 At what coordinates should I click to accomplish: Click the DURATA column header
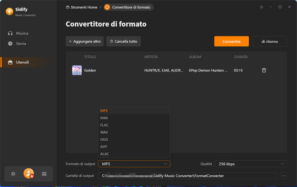(x=241, y=57)
